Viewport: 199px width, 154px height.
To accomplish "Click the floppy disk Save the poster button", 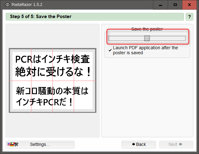I will point(147,38).
